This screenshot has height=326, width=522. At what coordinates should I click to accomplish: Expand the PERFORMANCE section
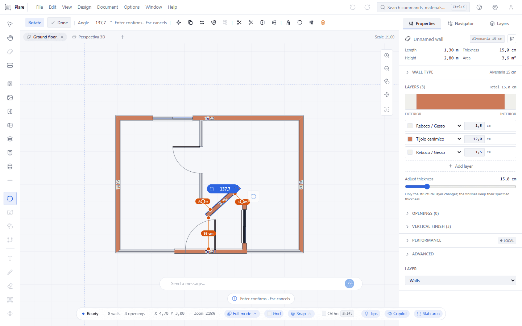pyautogui.click(x=460, y=241)
